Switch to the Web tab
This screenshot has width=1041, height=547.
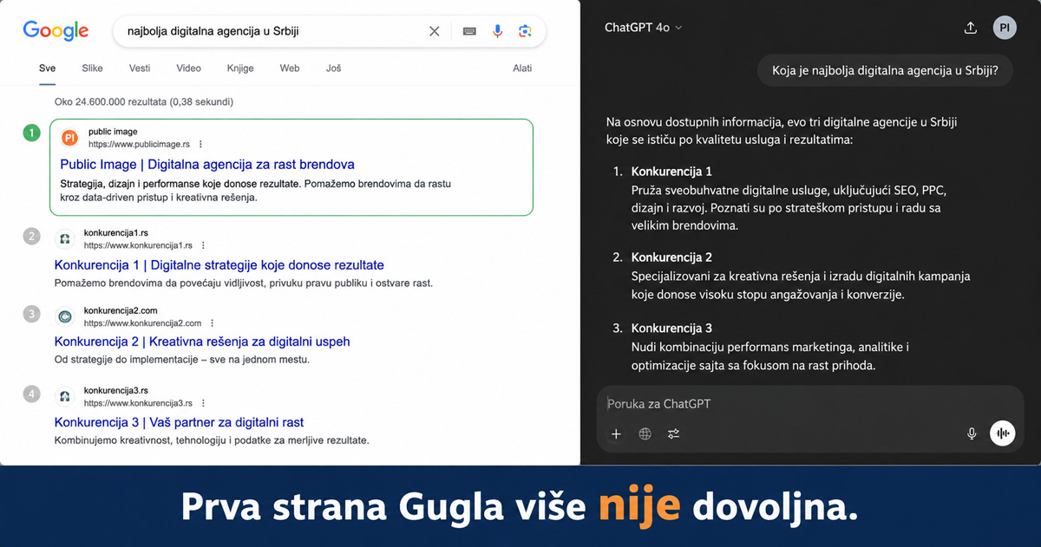[x=290, y=68]
